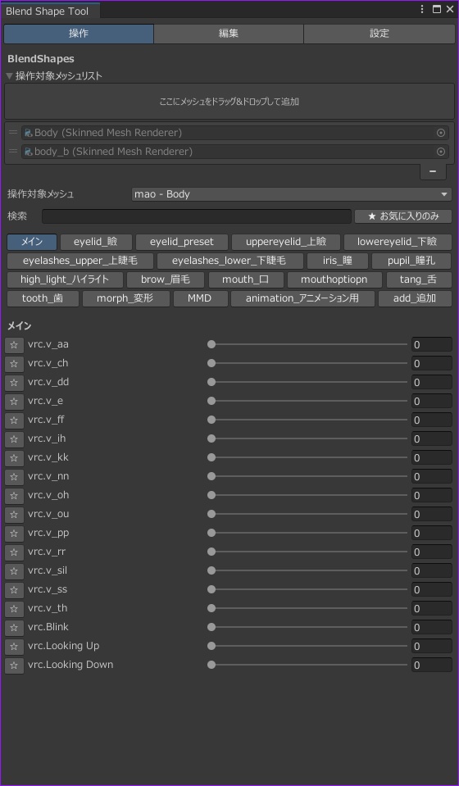Grab the reorder handle of body_b row
Viewport: 459px width, 786px height.
click(13, 152)
